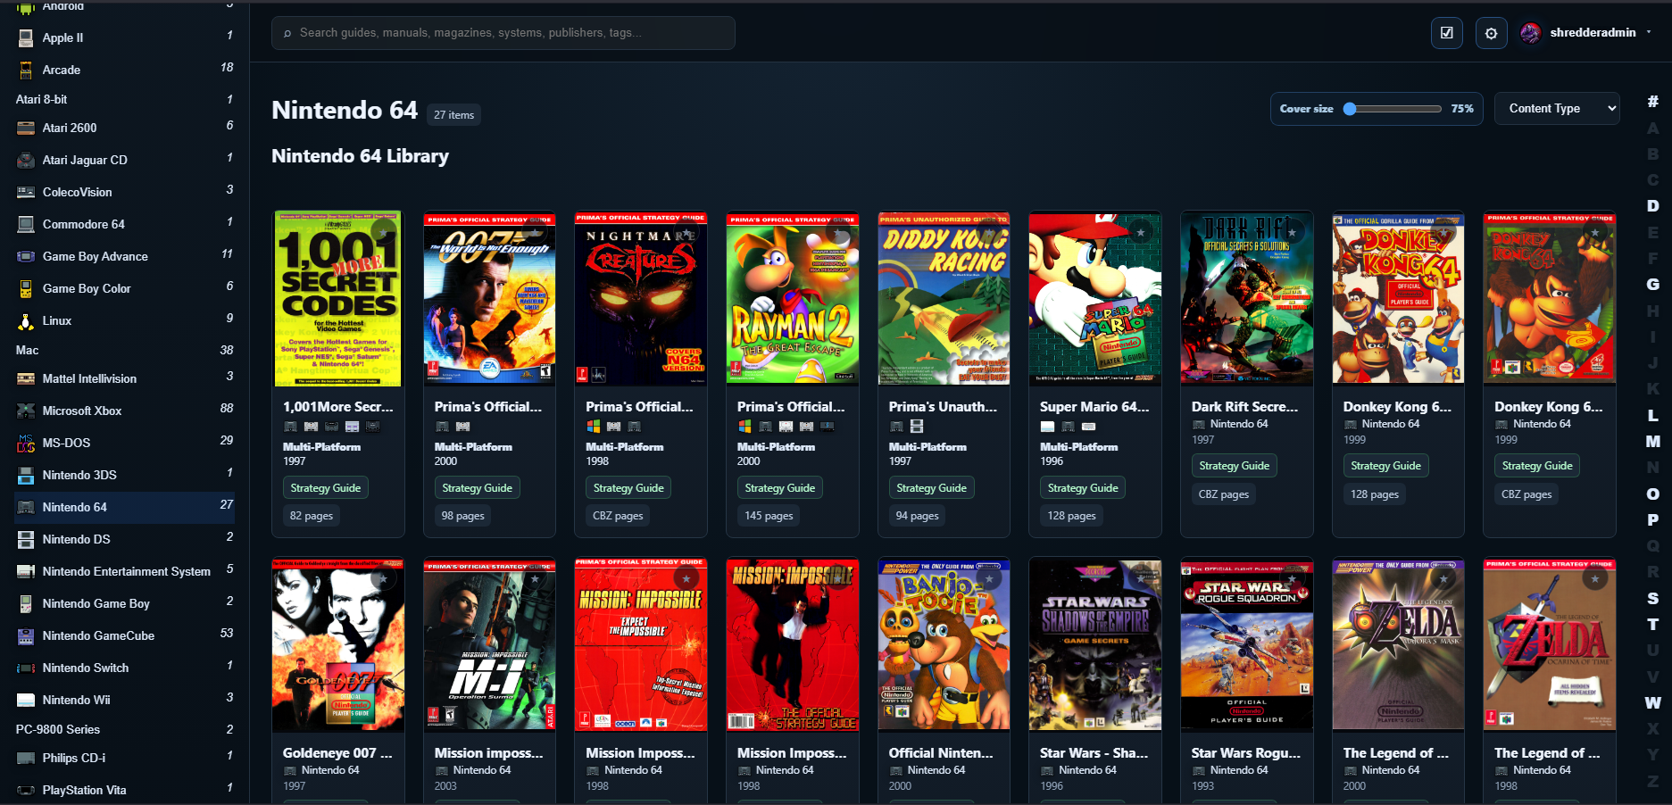Click the Atari Jaguar CD icon
This screenshot has width=1672, height=805.
26,160
